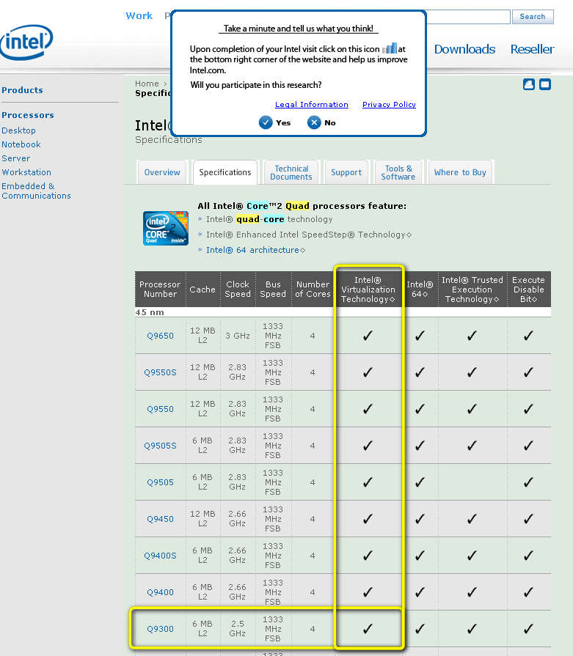Image resolution: width=573 pixels, height=656 pixels.
Task: Open the Q9505 processor link
Action: tap(160, 482)
